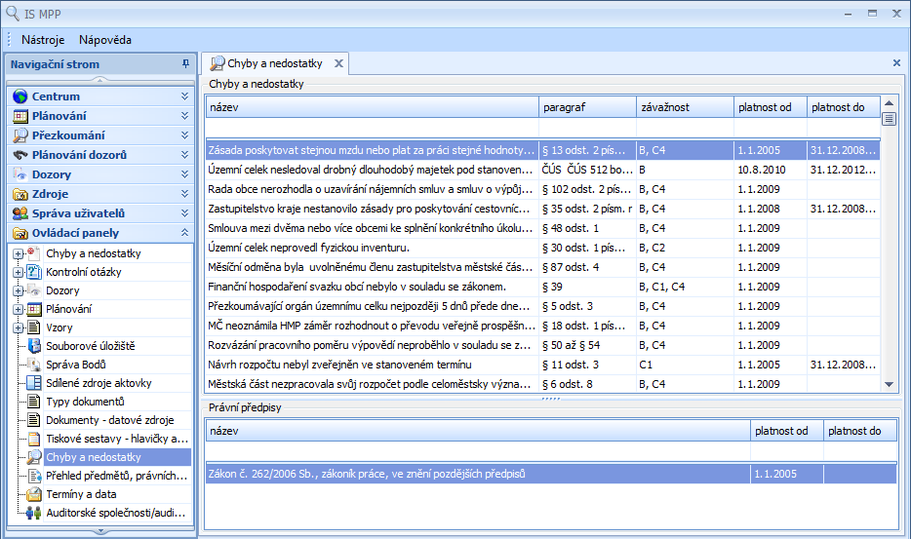Sort upper grid by platnost od
The image size is (911, 539).
coord(771,107)
